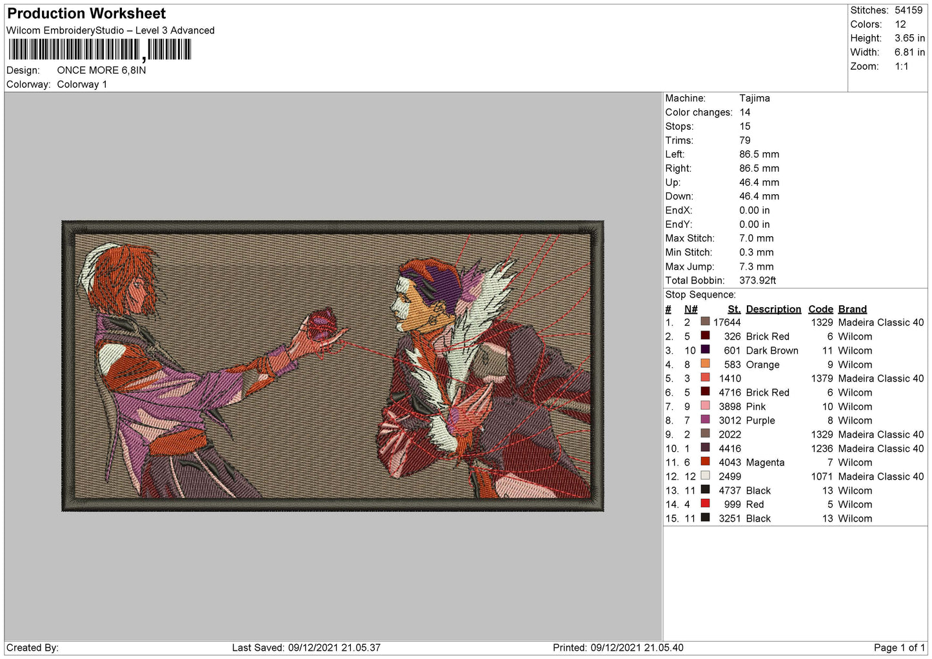Screen dimensions: 932x659
Task: Click the 'N#' column header
Action: pyautogui.click(x=691, y=309)
